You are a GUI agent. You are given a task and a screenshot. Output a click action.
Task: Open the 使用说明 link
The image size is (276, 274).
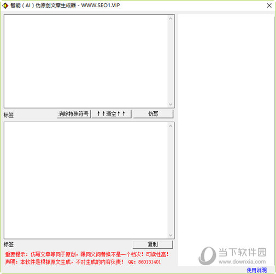[x=256, y=270]
